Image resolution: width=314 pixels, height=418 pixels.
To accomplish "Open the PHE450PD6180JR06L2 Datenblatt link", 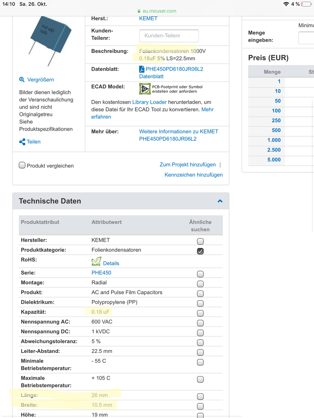I will point(171,73).
